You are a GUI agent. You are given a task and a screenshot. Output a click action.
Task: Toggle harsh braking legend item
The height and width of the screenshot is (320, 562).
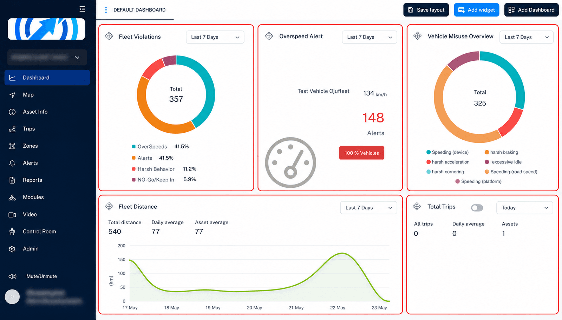pos(501,152)
